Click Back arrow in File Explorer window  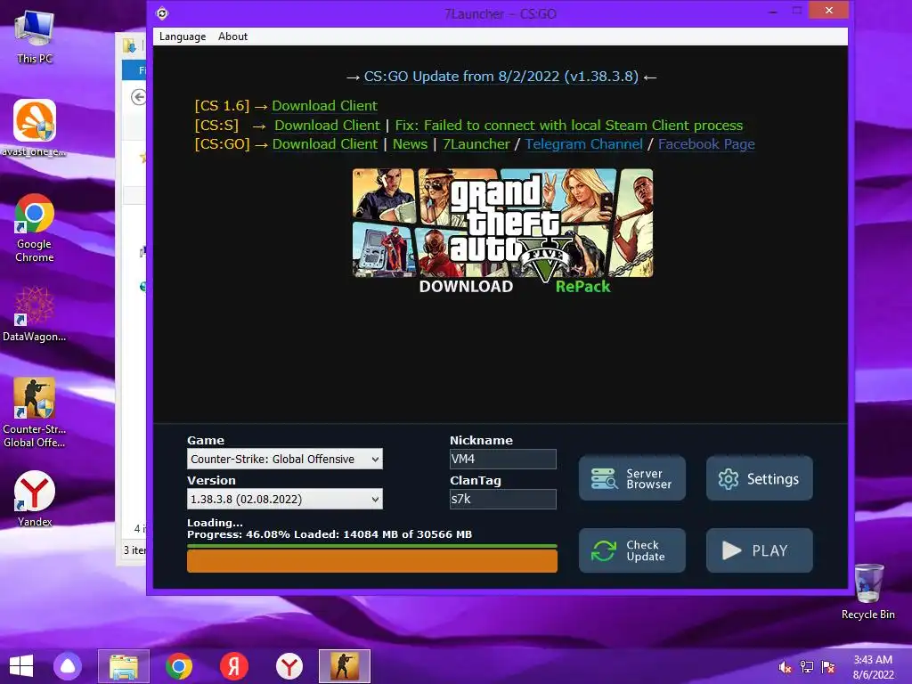(138, 96)
